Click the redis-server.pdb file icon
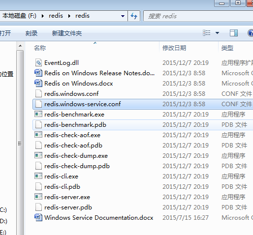Screen dimensions: 253x235 pyautogui.click(x=38, y=207)
